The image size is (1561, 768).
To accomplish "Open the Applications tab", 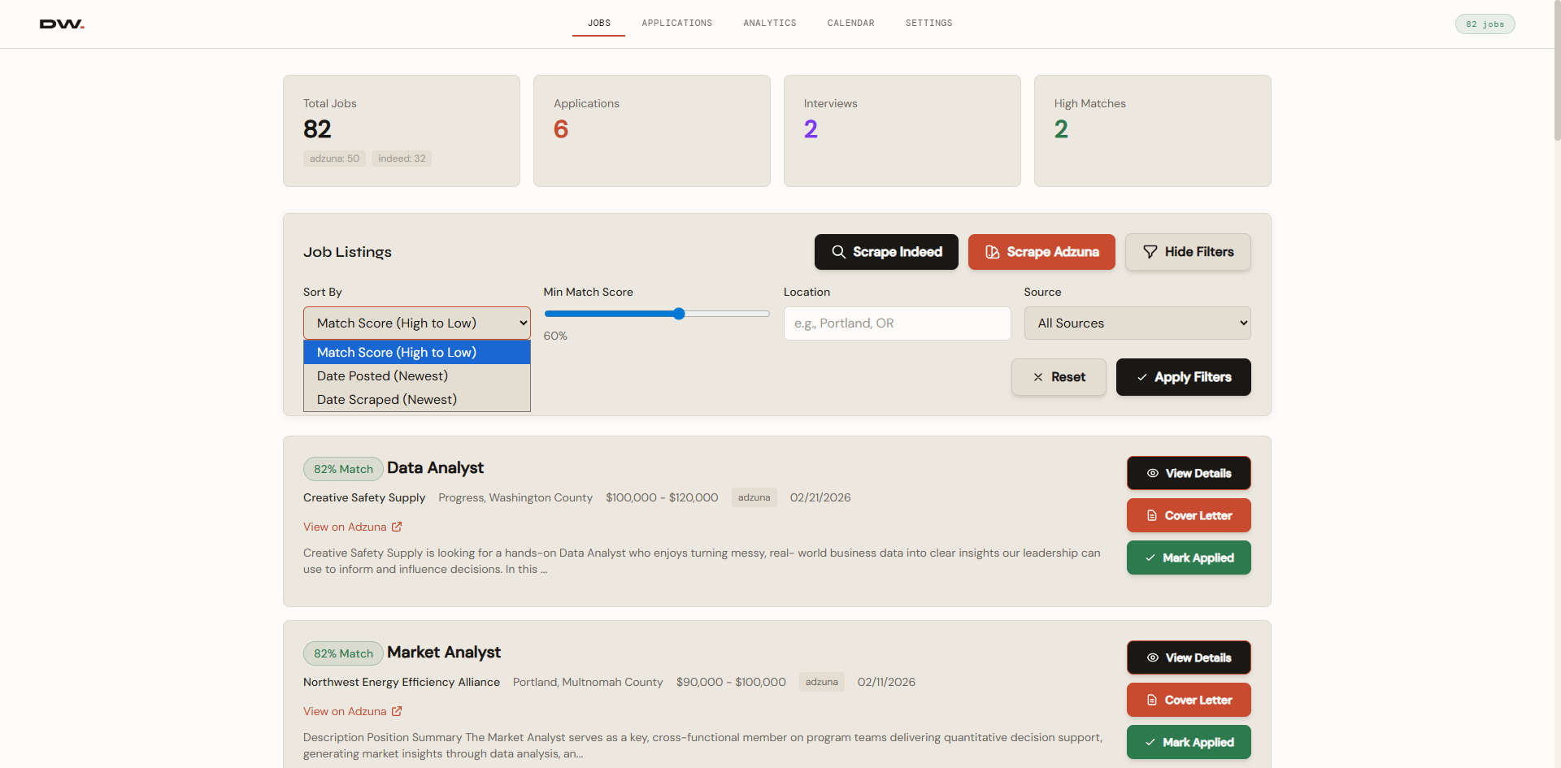I will pos(676,23).
